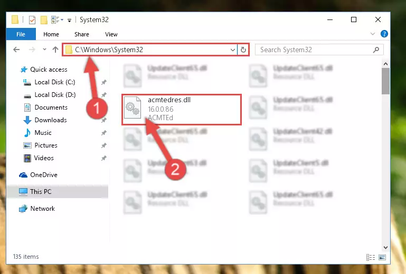
Task: Open Local Disk (D:) in sidebar
Action: click(55, 95)
